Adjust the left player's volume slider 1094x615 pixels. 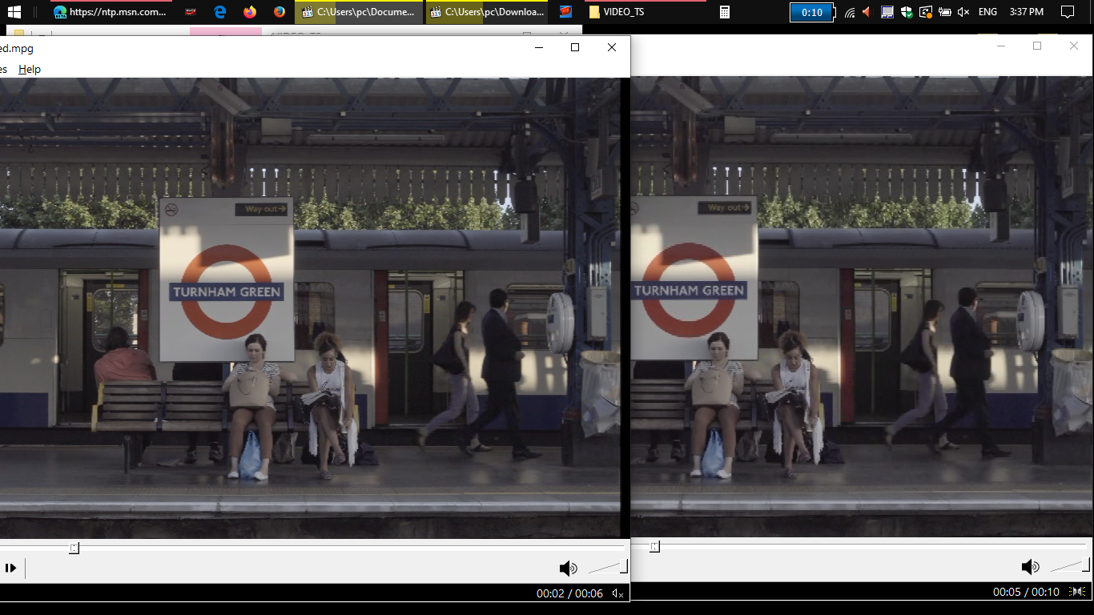(x=608, y=567)
